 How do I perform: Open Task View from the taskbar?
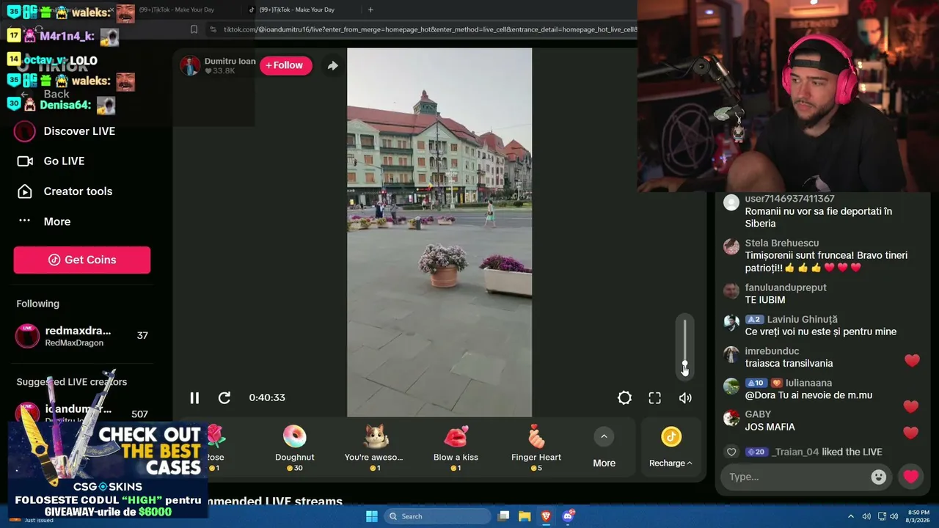(503, 516)
